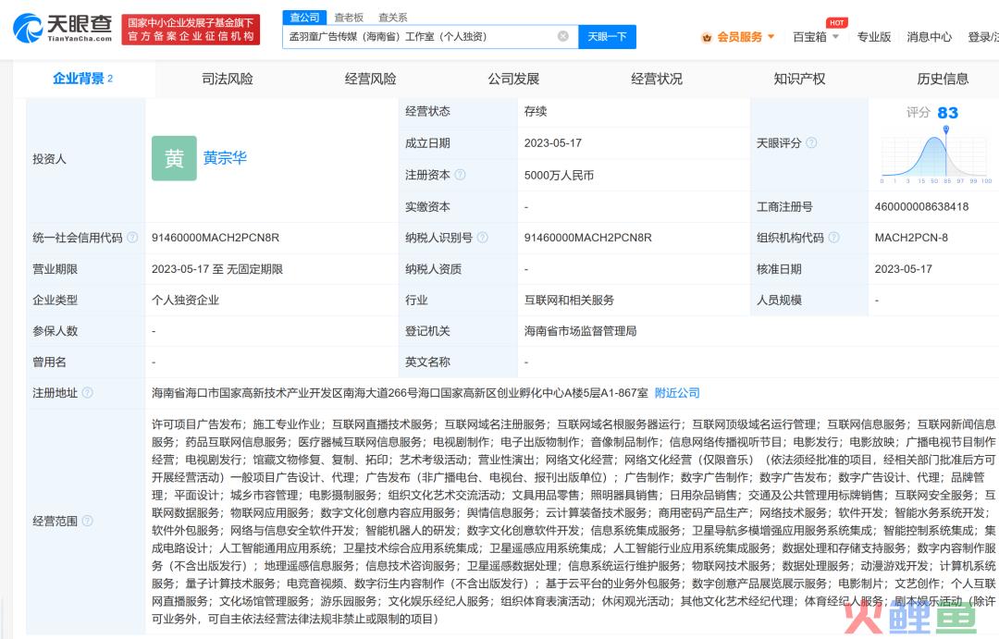Screen dimensions: 999x639
Task: Switch to the 经营风险 tab
Action: (370, 79)
